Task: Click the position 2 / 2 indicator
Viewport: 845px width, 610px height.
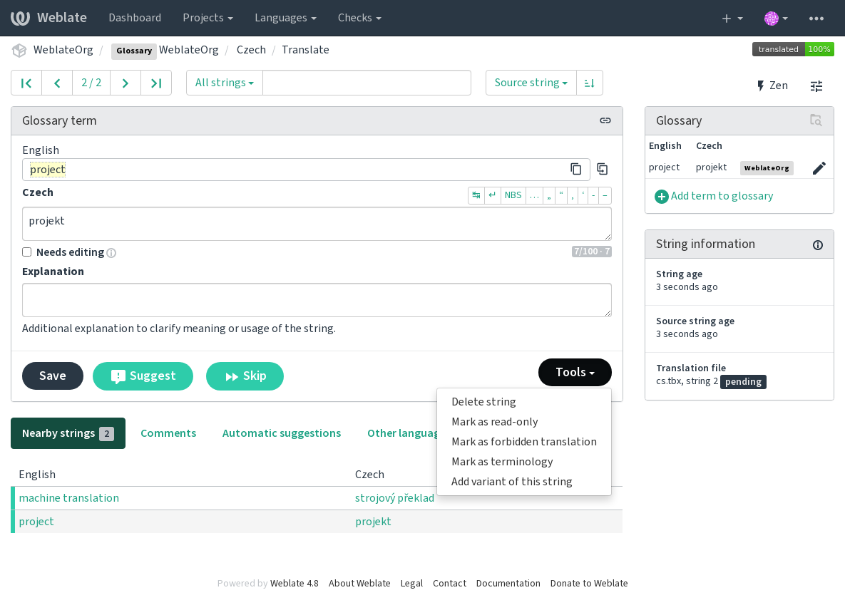Action: point(91,83)
